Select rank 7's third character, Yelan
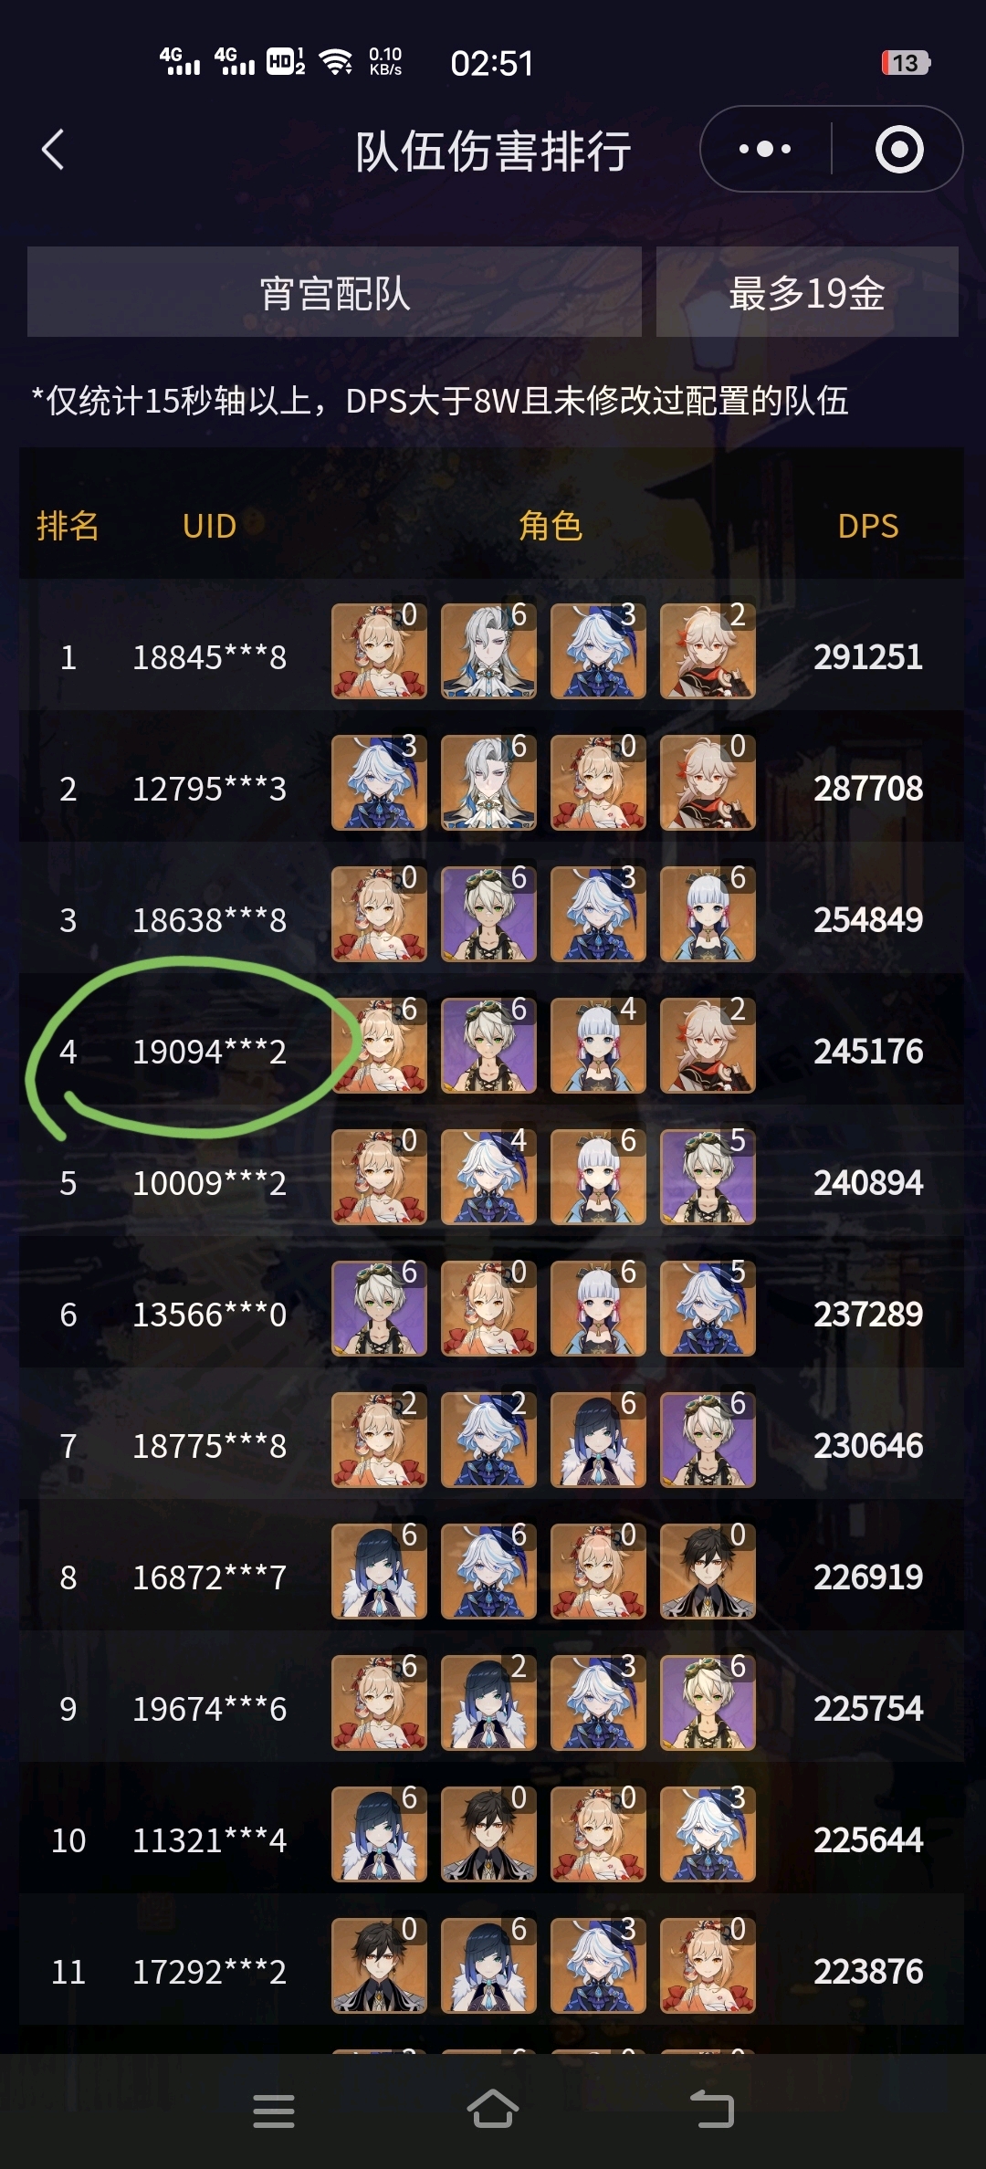986x2169 pixels. click(598, 1440)
